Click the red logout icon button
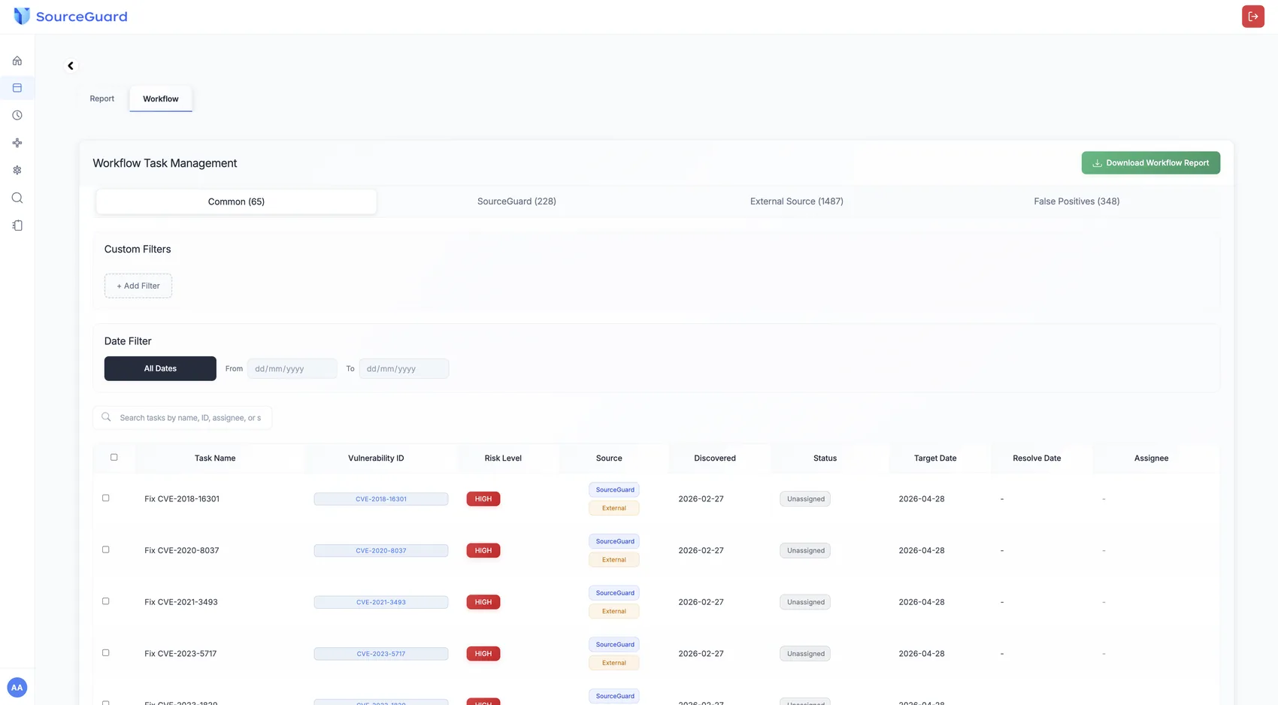The image size is (1278, 705). 1252,17
